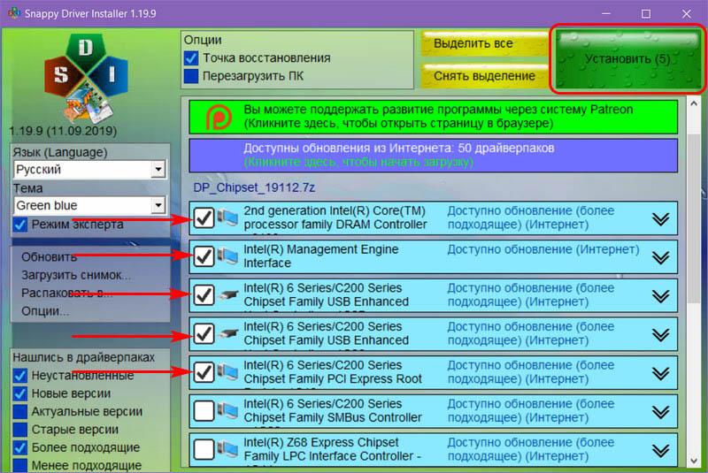Maximize the Snappy Driver Installer window

646,14
